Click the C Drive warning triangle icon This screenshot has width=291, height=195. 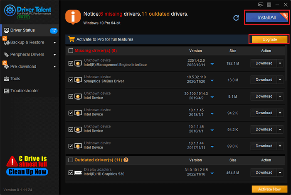(x=12, y=161)
